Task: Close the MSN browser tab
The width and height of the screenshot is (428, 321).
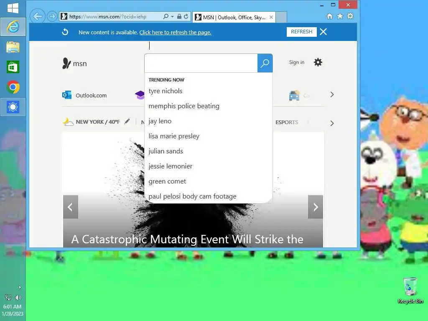Action: [271, 17]
